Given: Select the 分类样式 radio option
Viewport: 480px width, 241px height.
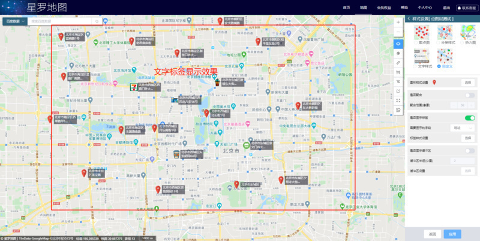Looking at the screenshot, I should [x=439, y=42].
